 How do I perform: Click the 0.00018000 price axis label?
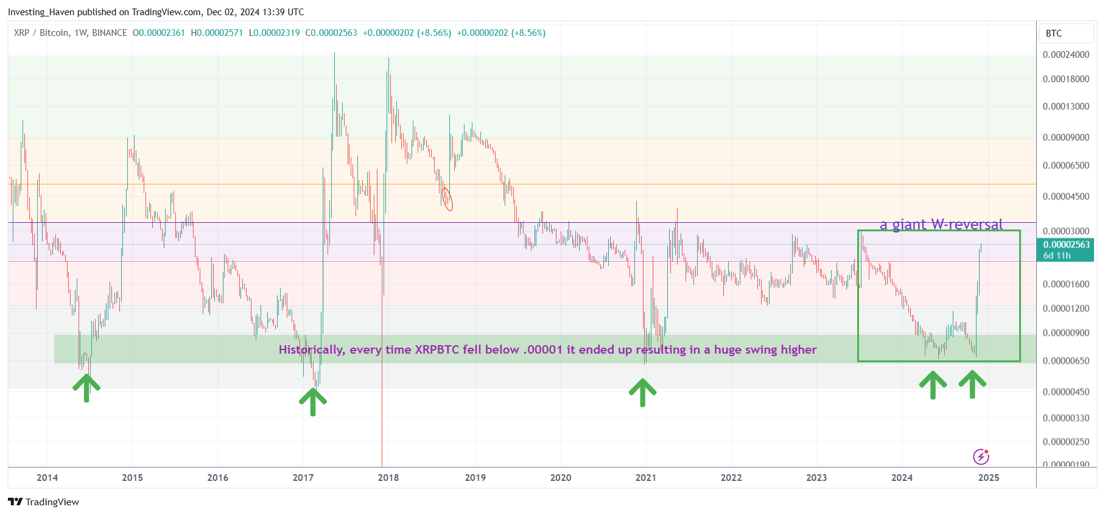1066,79
